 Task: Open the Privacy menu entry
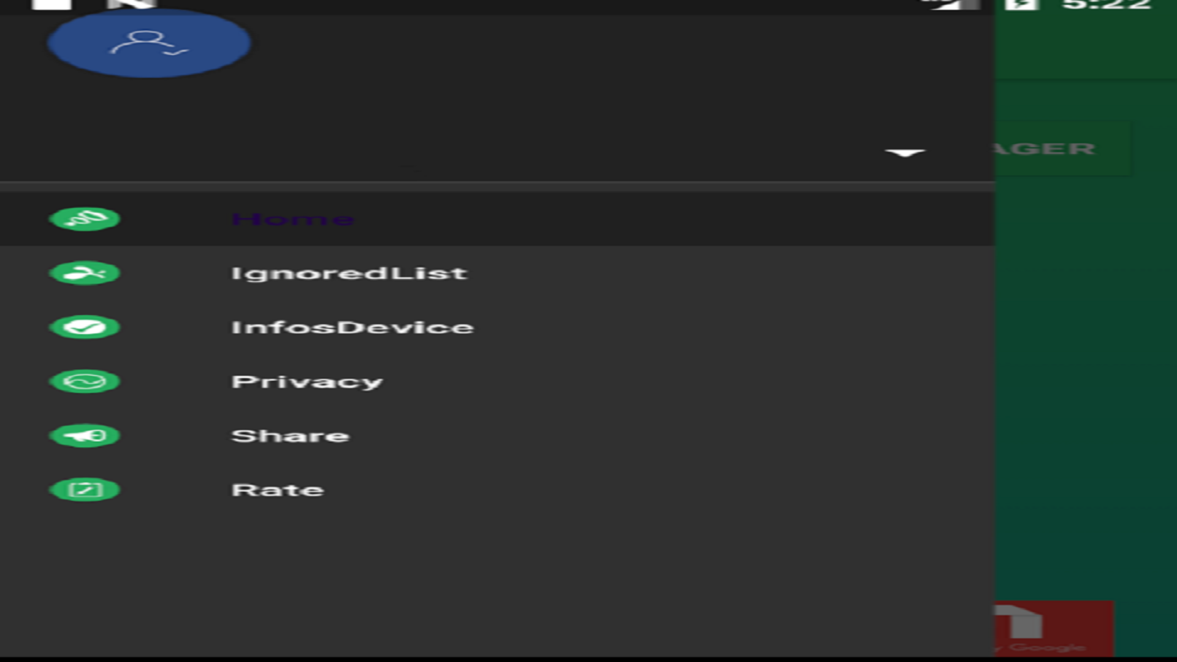click(307, 382)
